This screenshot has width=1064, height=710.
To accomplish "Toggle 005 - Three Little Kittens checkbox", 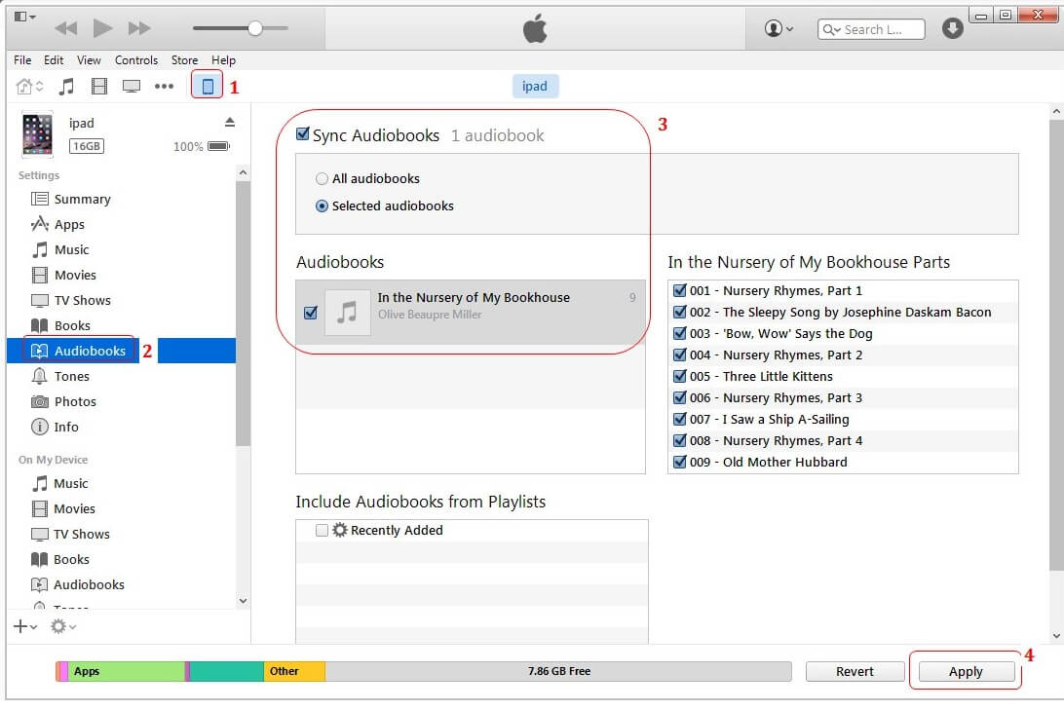I will [x=679, y=376].
